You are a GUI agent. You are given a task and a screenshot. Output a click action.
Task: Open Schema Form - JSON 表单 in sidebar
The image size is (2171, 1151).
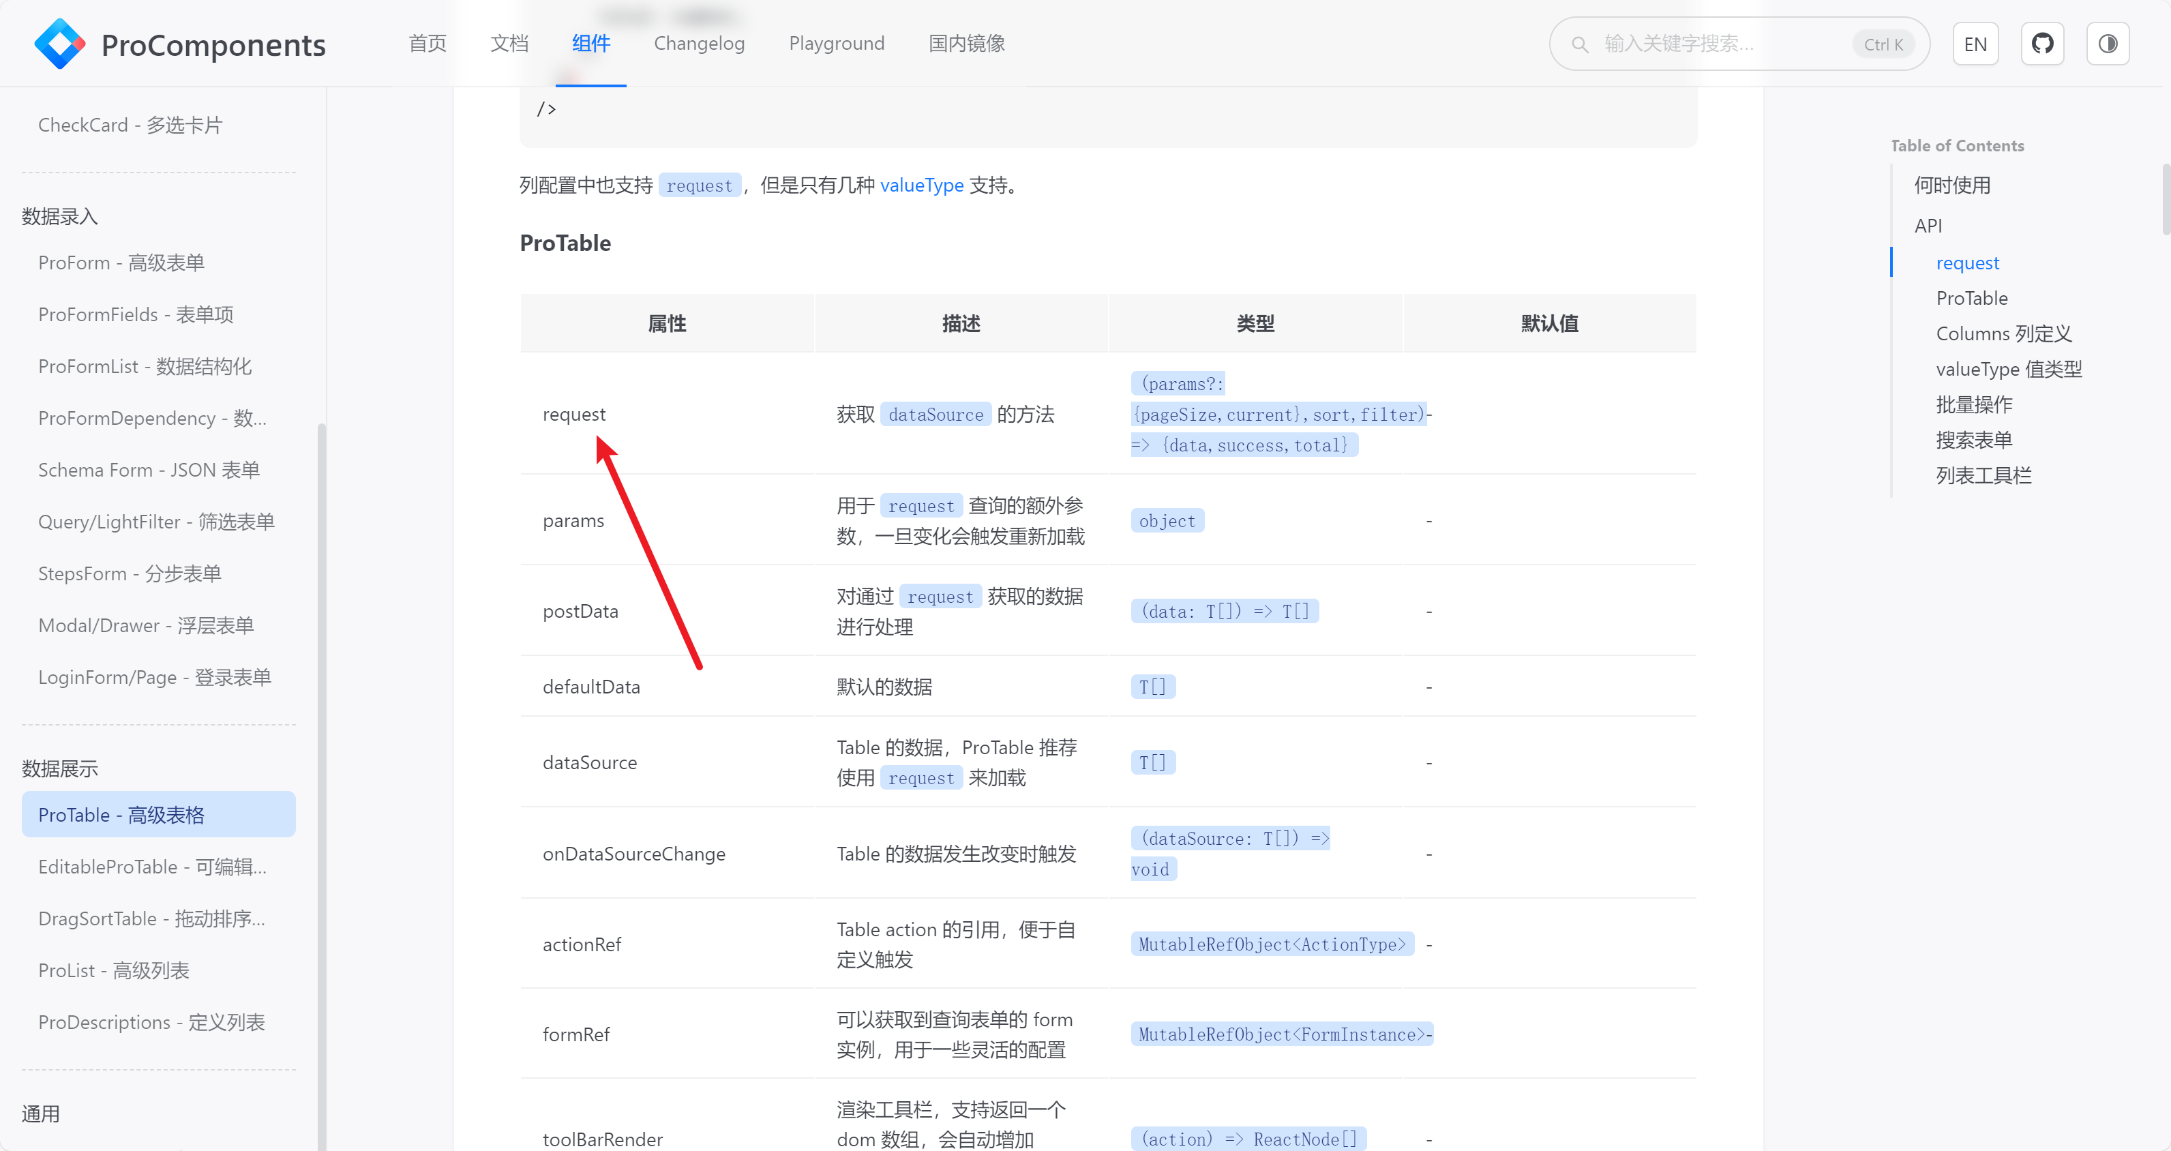[x=158, y=470]
